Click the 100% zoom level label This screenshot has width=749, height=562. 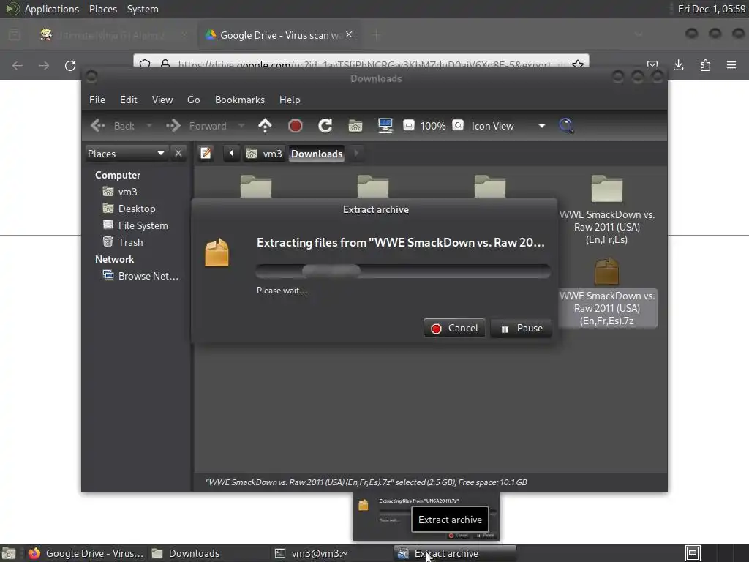coord(433,126)
